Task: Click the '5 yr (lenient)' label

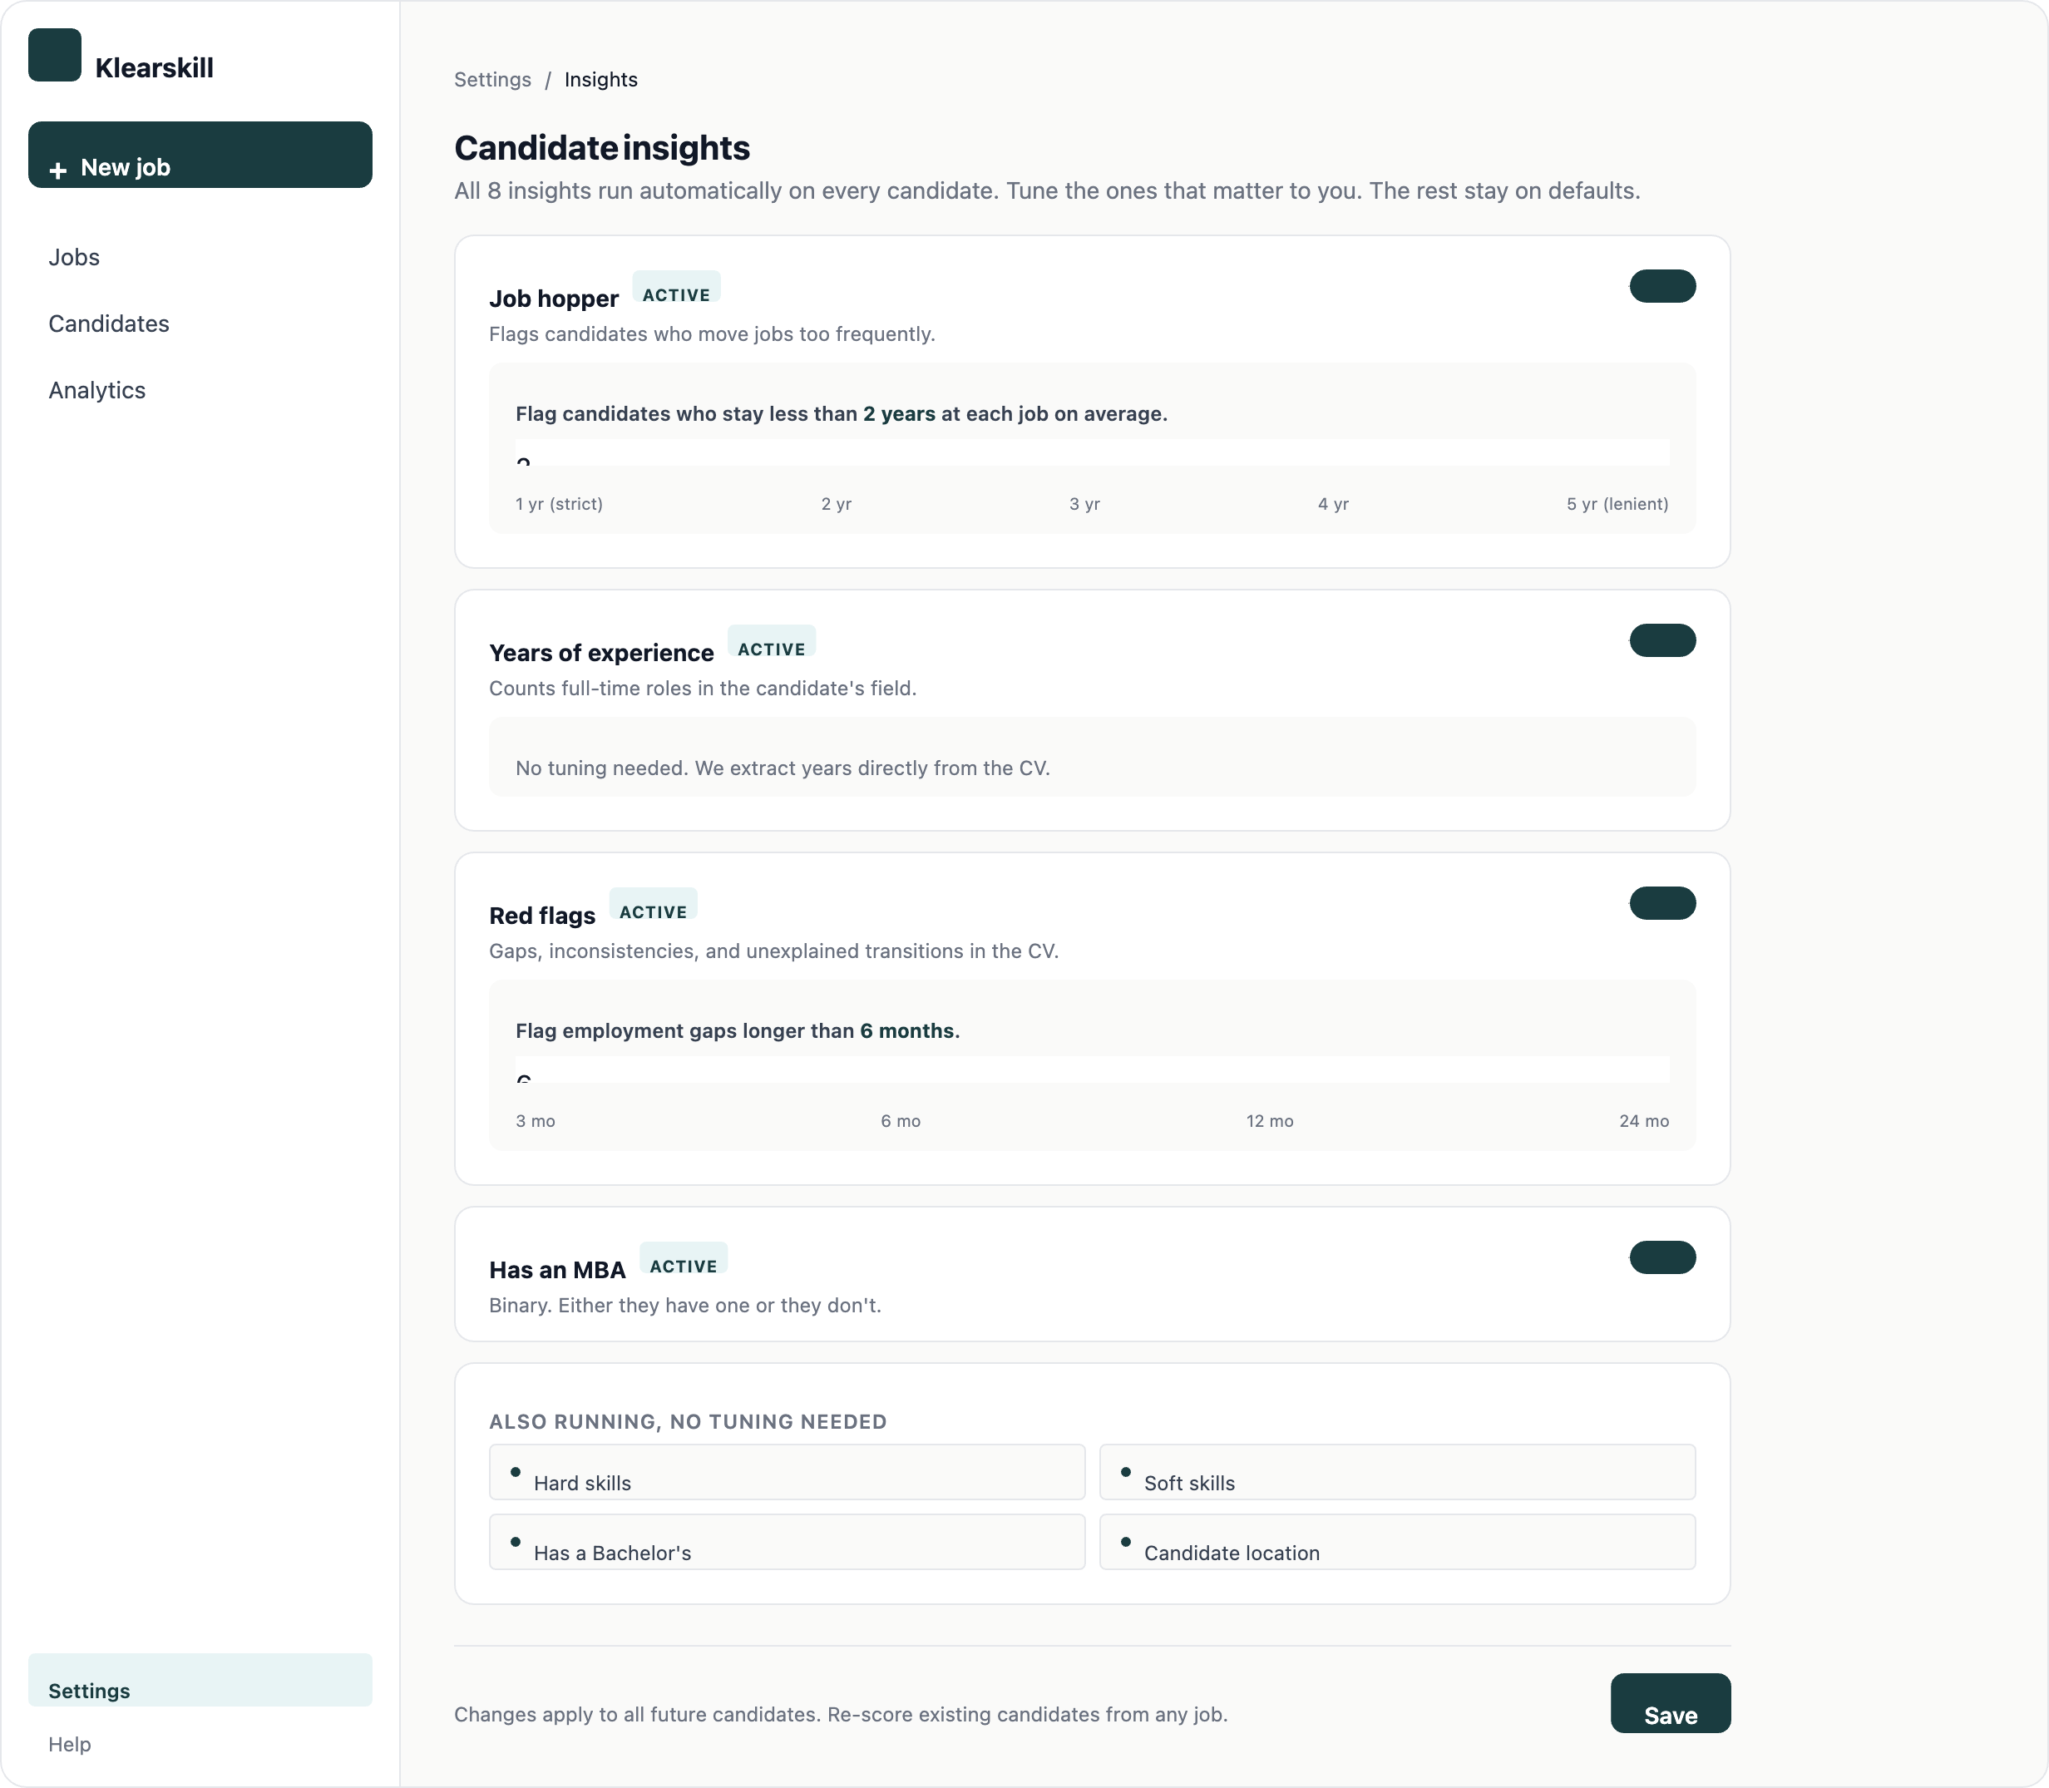Action: 1617,504
